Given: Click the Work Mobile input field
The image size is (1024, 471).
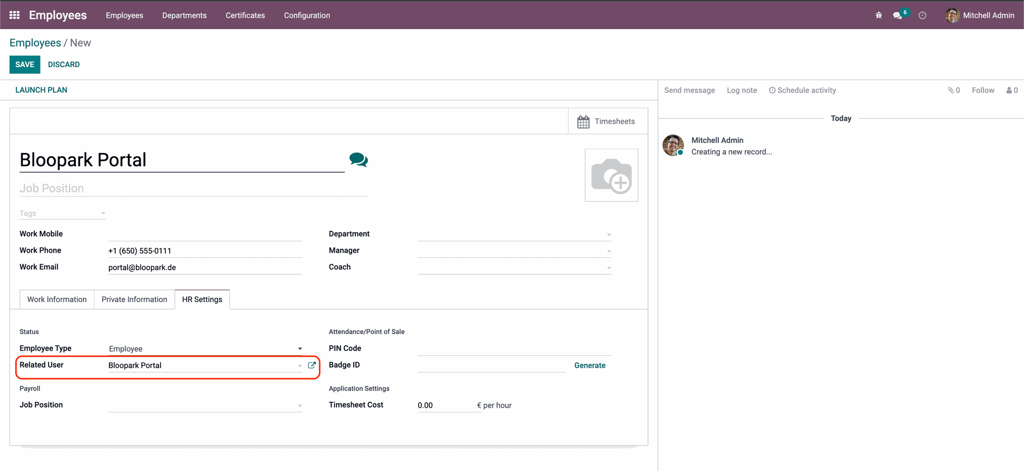Looking at the screenshot, I should (x=205, y=234).
